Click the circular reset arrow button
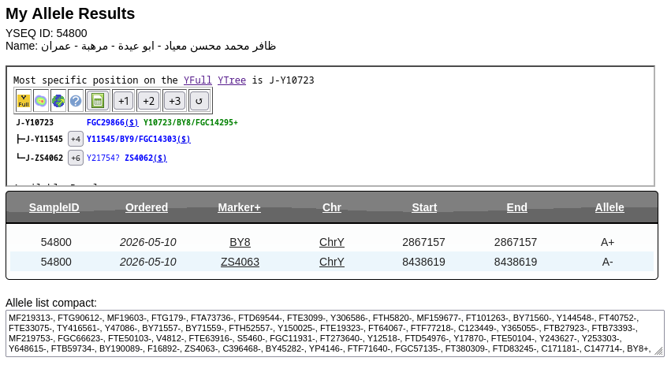Image resolution: width=671 pixels, height=365 pixels. pyautogui.click(x=199, y=101)
